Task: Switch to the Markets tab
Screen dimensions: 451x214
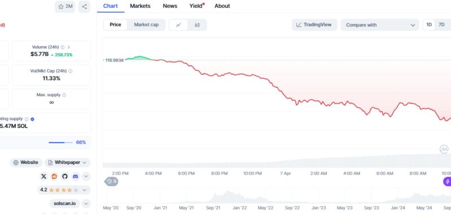Action: tap(140, 6)
